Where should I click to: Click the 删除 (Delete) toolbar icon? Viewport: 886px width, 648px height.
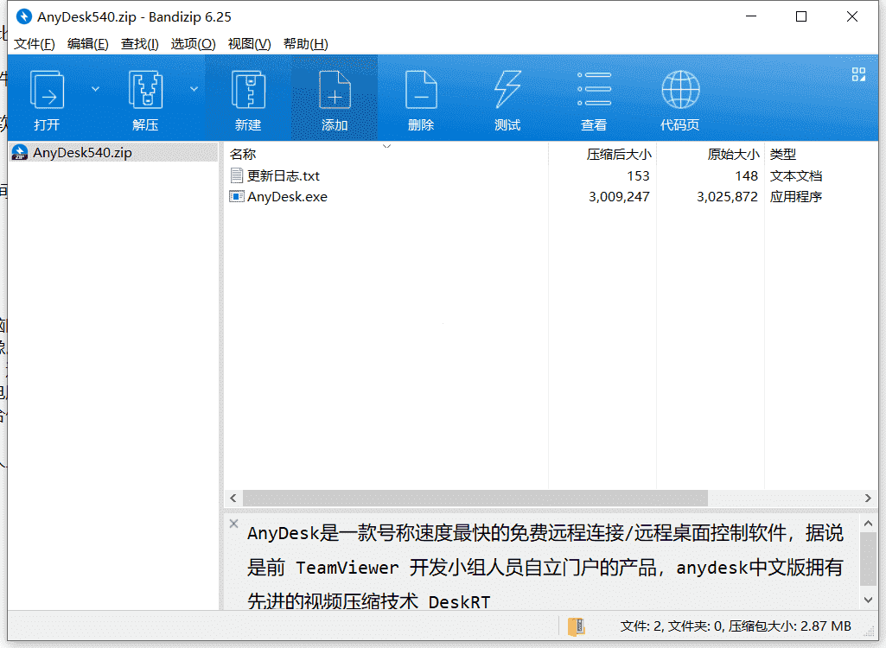(421, 89)
